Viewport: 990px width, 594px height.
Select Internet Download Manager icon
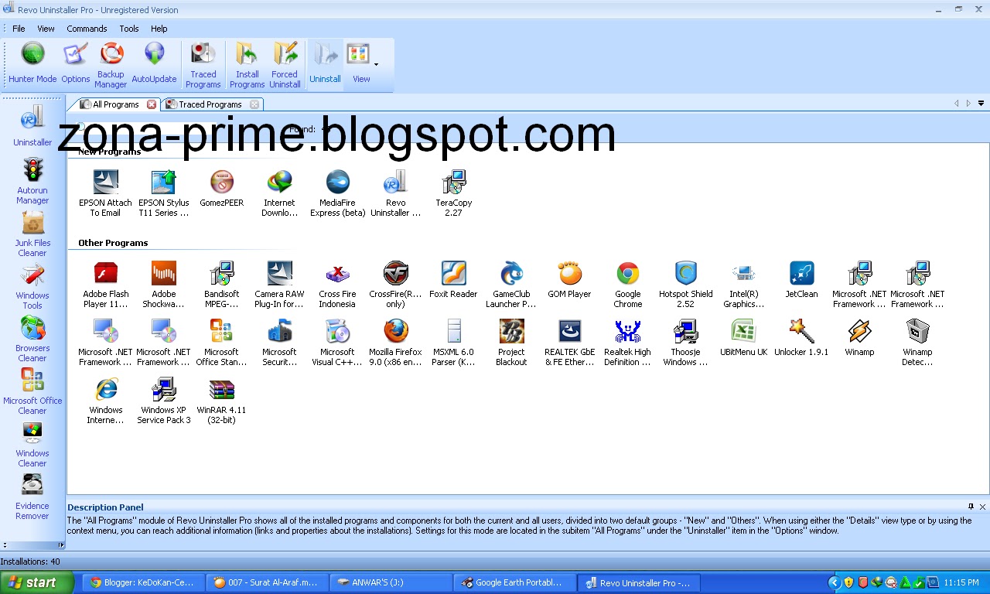(x=279, y=193)
